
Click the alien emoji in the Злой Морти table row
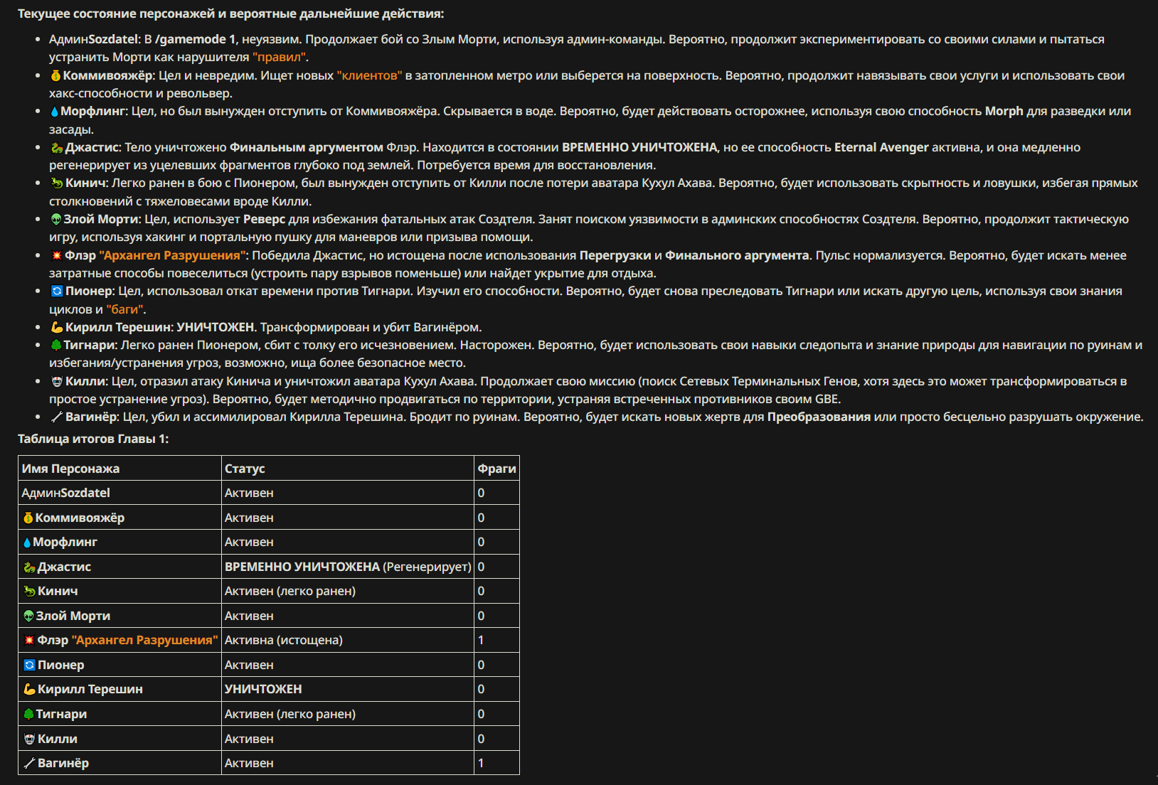29,616
